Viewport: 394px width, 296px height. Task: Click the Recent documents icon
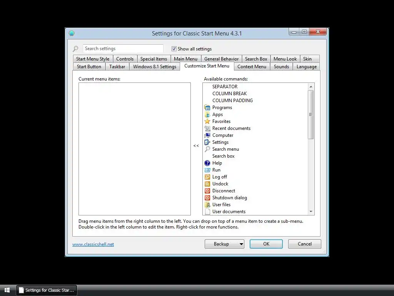[207, 128]
